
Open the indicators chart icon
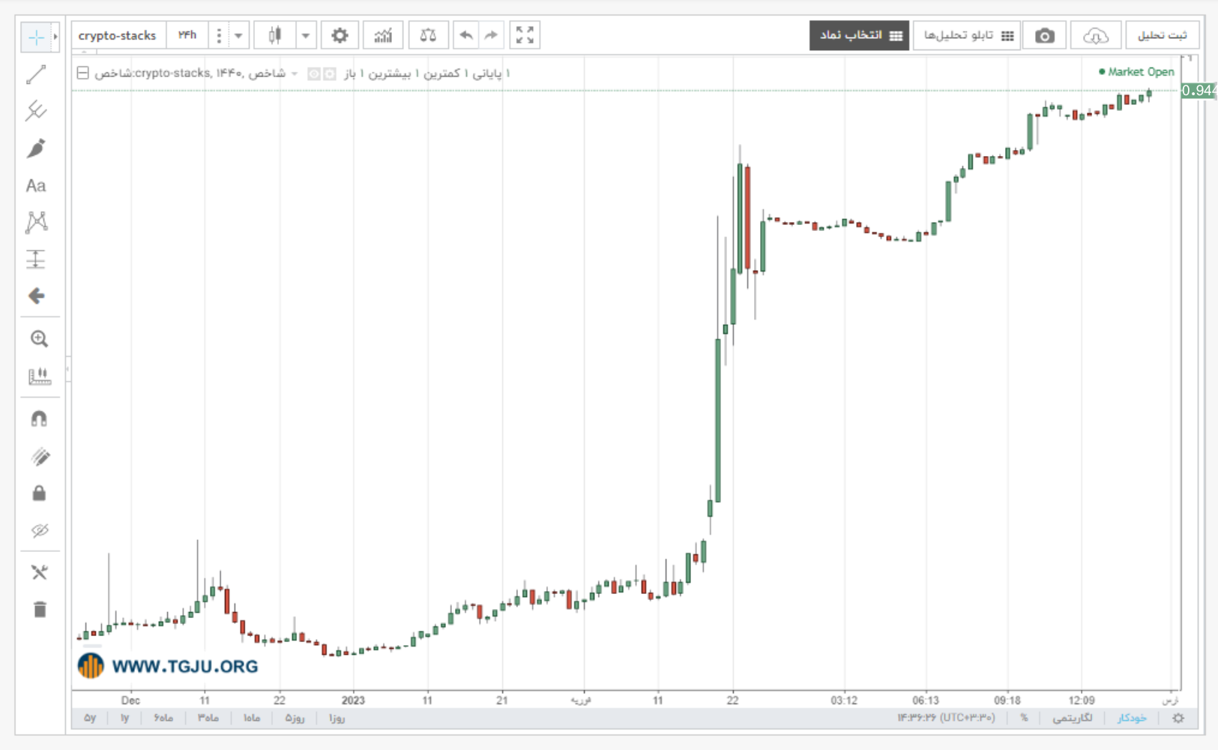(x=383, y=35)
